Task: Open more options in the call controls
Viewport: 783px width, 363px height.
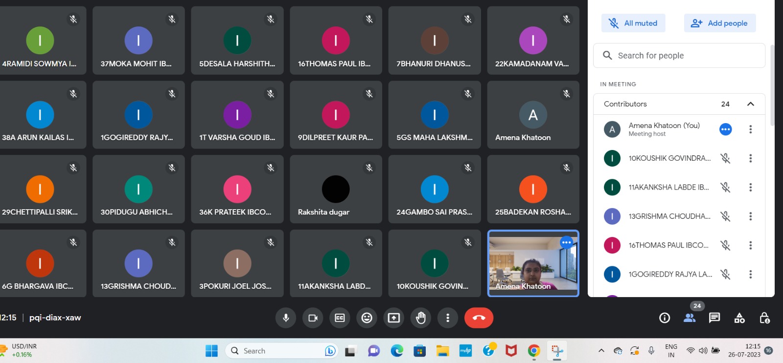Action: click(x=447, y=318)
